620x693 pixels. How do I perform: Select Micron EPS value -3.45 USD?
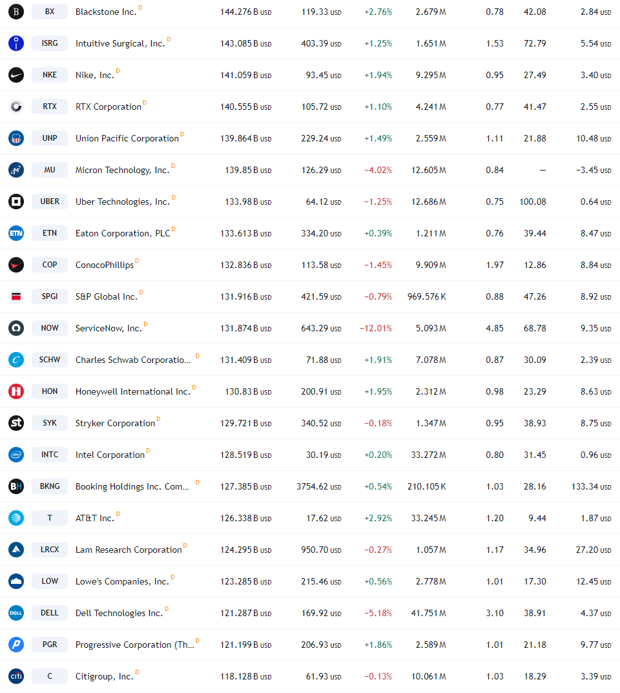pos(594,170)
